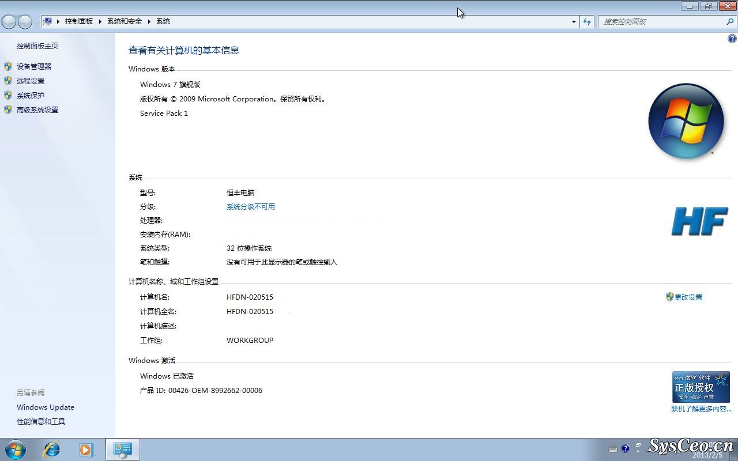738x461 pixels.
Task: Click the search magnifier icon
Action: (730, 22)
